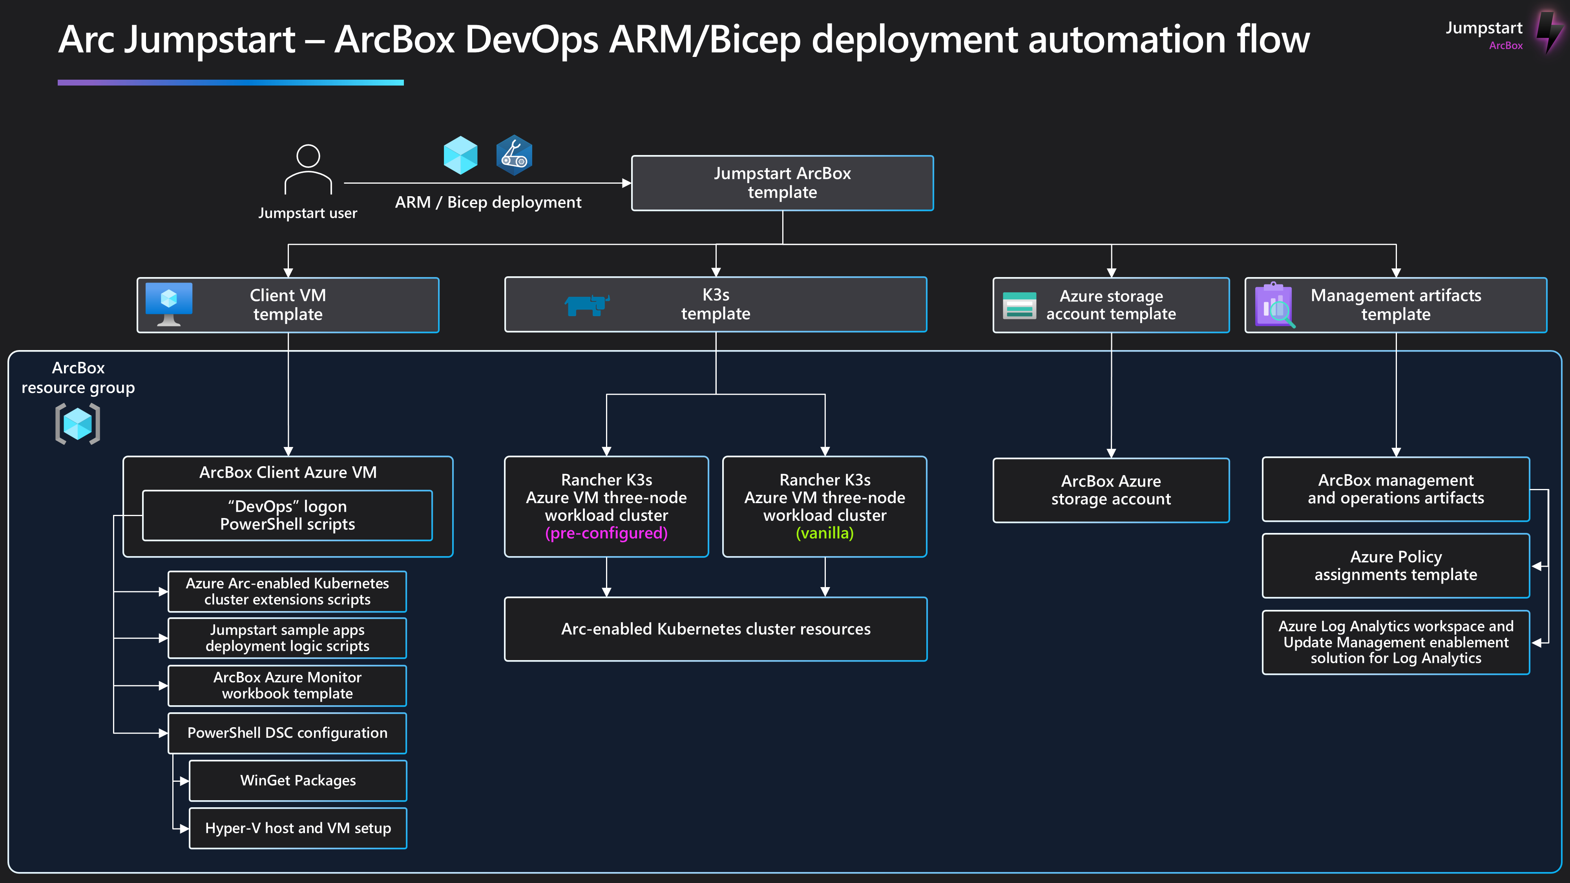
Task: Click the ARM / Bicep deployment label
Action: click(488, 203)
